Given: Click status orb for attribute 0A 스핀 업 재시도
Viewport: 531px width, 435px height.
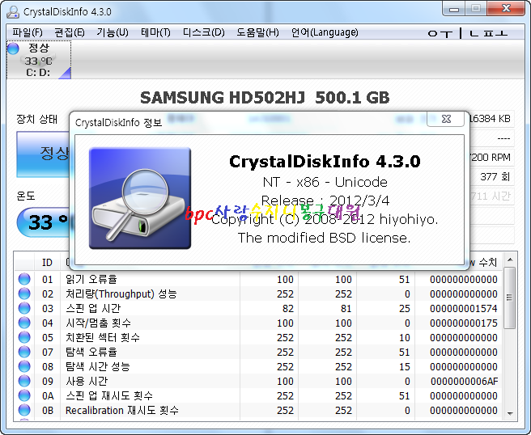Looking at the screenshot, I should click(x=24, y=396).
